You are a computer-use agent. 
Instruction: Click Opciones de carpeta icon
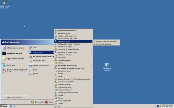tap(56, 84)
